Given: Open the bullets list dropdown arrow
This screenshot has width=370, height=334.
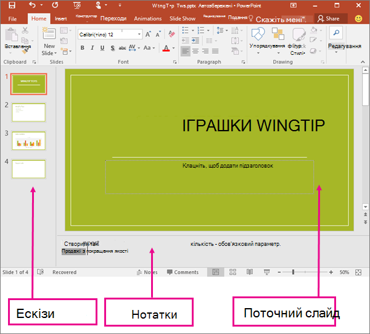Looking at the screenshot, I should point(192,30).
